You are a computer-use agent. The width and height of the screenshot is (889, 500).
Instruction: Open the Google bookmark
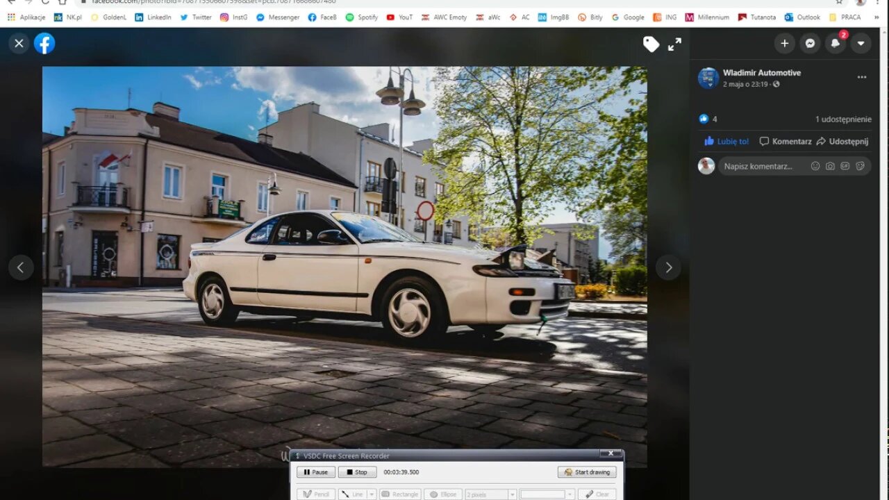[x=628, y=17]
